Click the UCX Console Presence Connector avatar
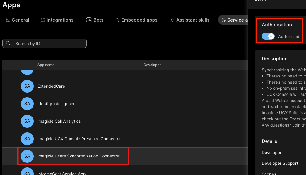 [x=27, y=139]
